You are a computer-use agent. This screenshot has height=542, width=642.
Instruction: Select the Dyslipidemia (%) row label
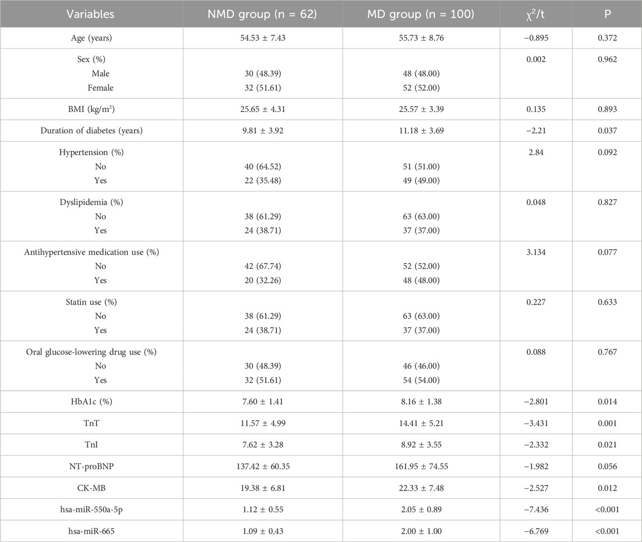(x=91, y=202)
